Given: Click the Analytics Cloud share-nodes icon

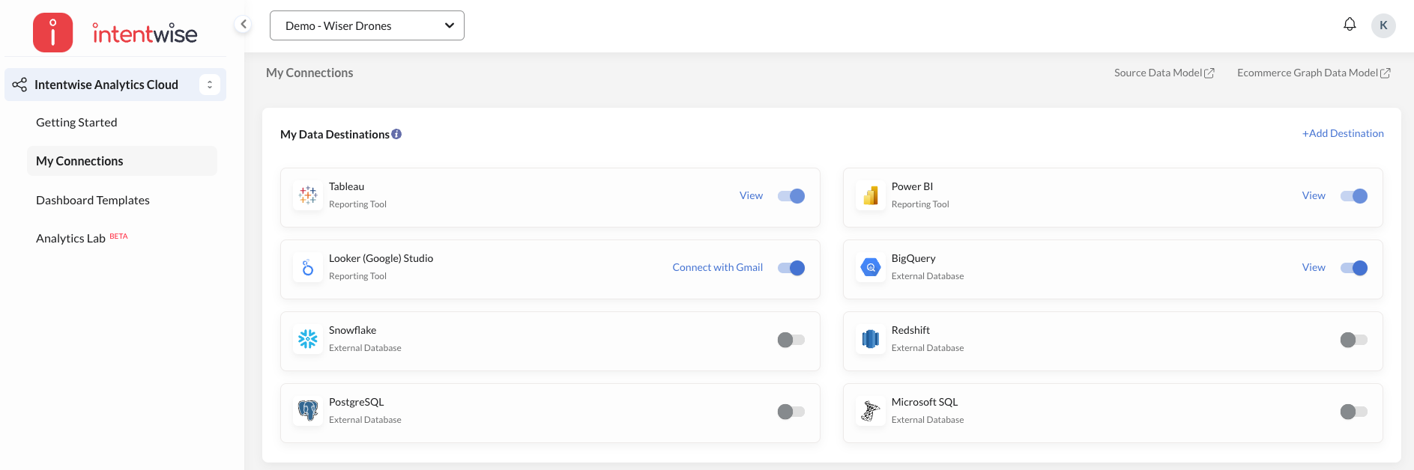Looking at the screenshot, I should tap(19, 85).
